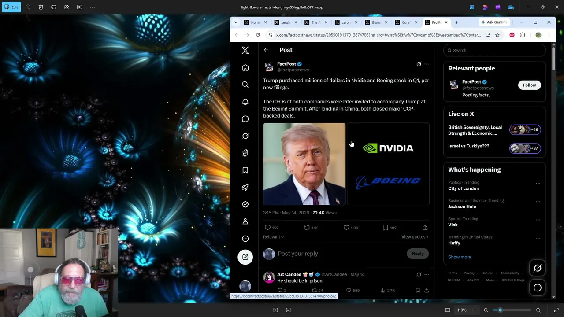Click the Edit button in Photos
The width and height of the screenshot is (564, 317).
tap(11, 7)
